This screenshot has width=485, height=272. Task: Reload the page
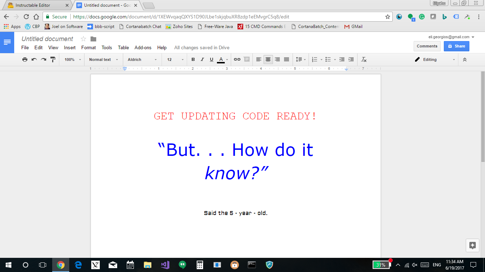(26, 17)
